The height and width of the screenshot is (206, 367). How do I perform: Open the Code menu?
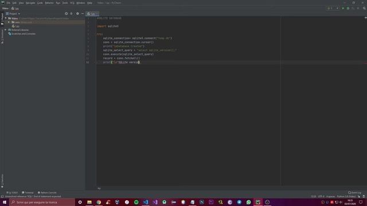click(x=40, y=3)
